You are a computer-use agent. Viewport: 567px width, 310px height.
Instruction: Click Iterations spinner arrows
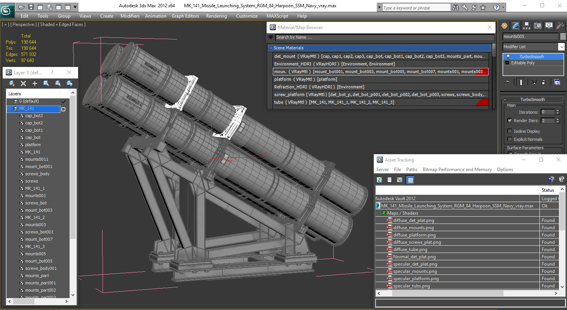(557, 112)
